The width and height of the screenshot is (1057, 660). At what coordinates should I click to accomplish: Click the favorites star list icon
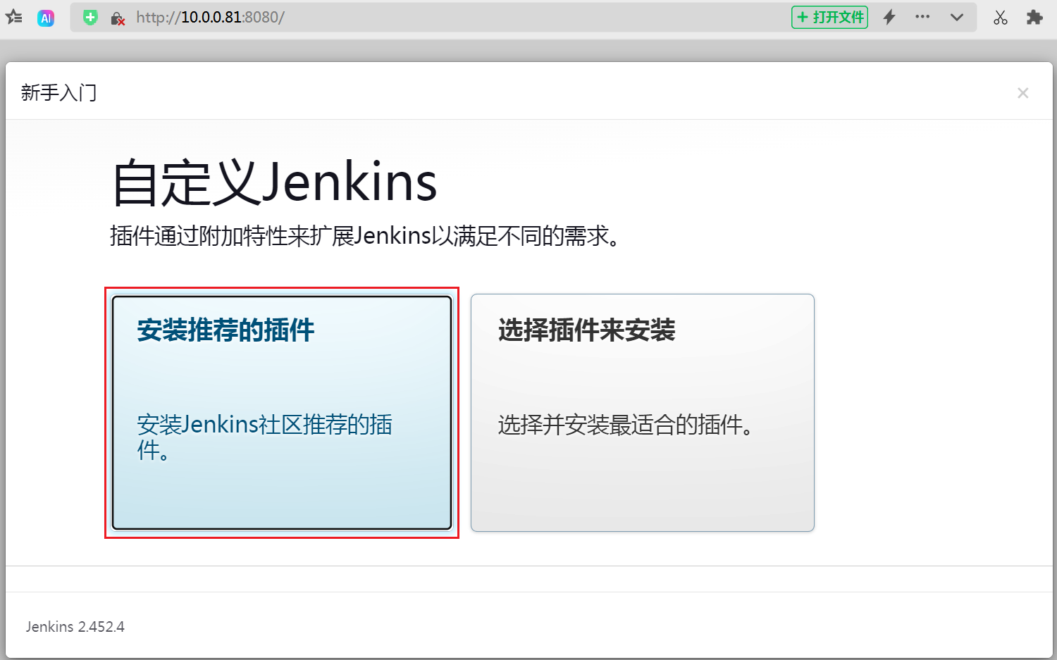click(14, 18)
